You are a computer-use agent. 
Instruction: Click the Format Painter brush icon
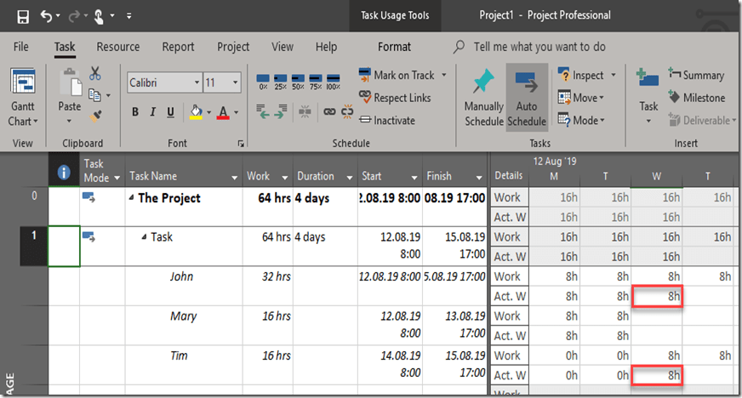[x=94, y=115]
